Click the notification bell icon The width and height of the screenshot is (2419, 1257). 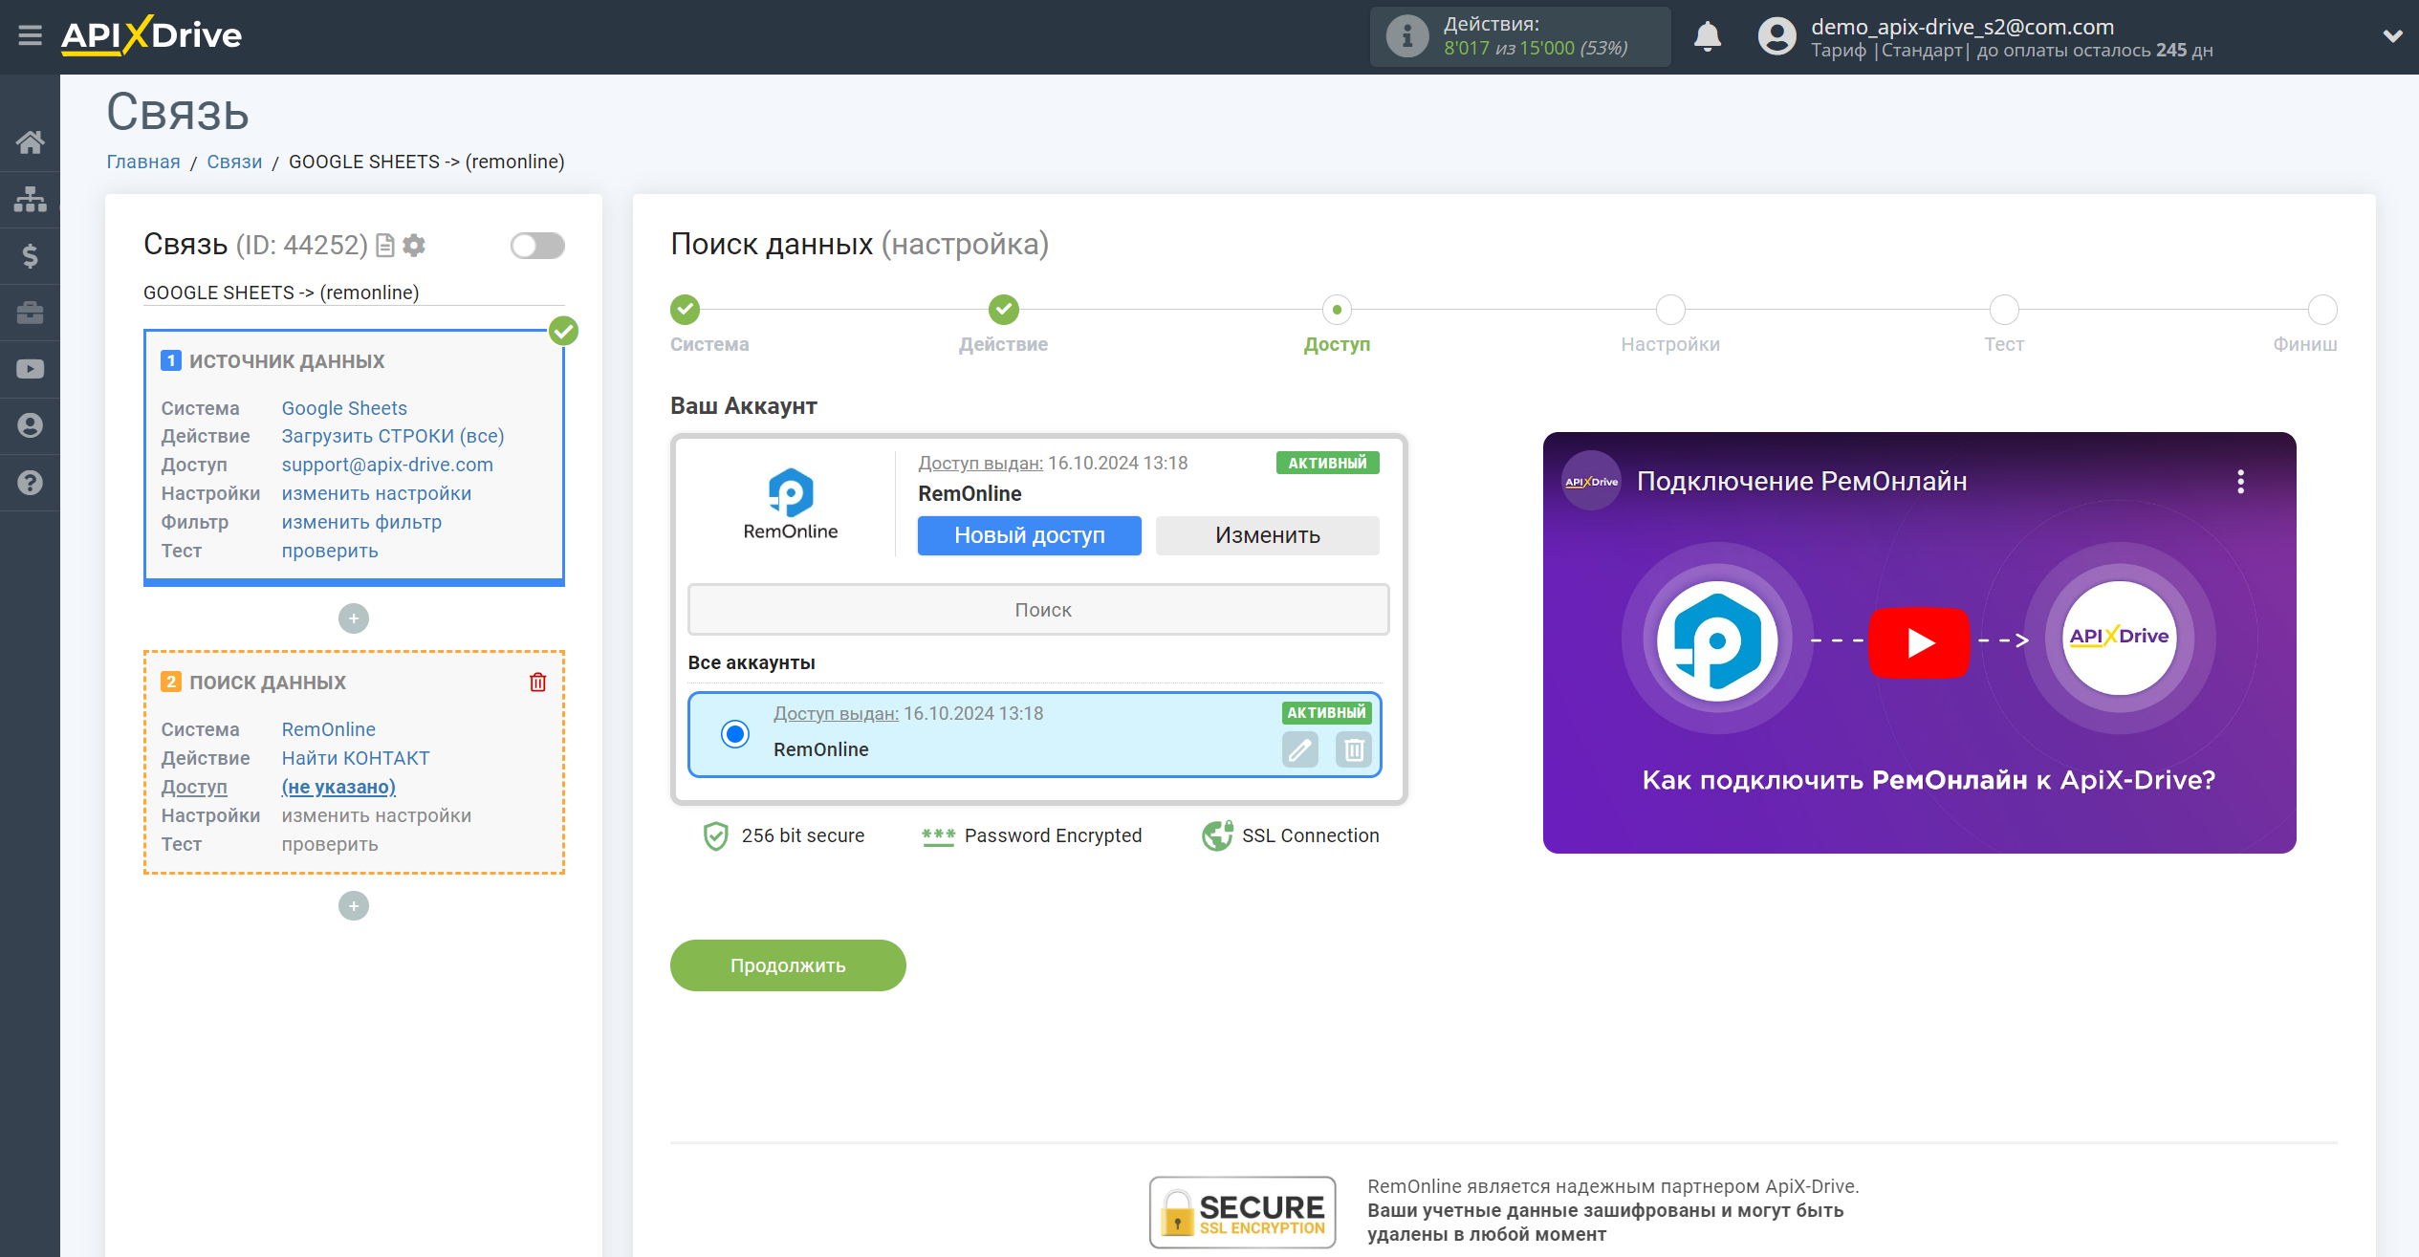coord(1709,35)
